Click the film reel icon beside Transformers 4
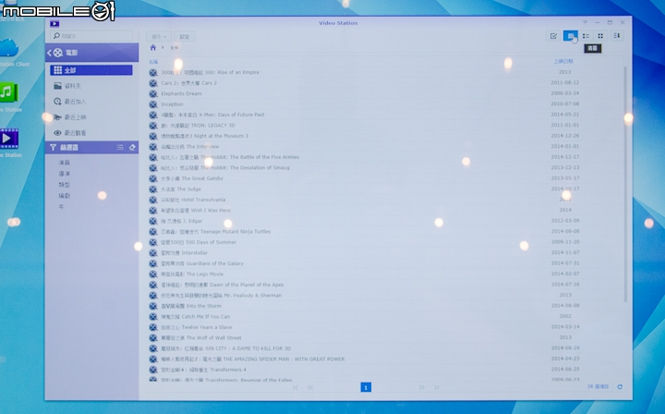 (153, 370)
